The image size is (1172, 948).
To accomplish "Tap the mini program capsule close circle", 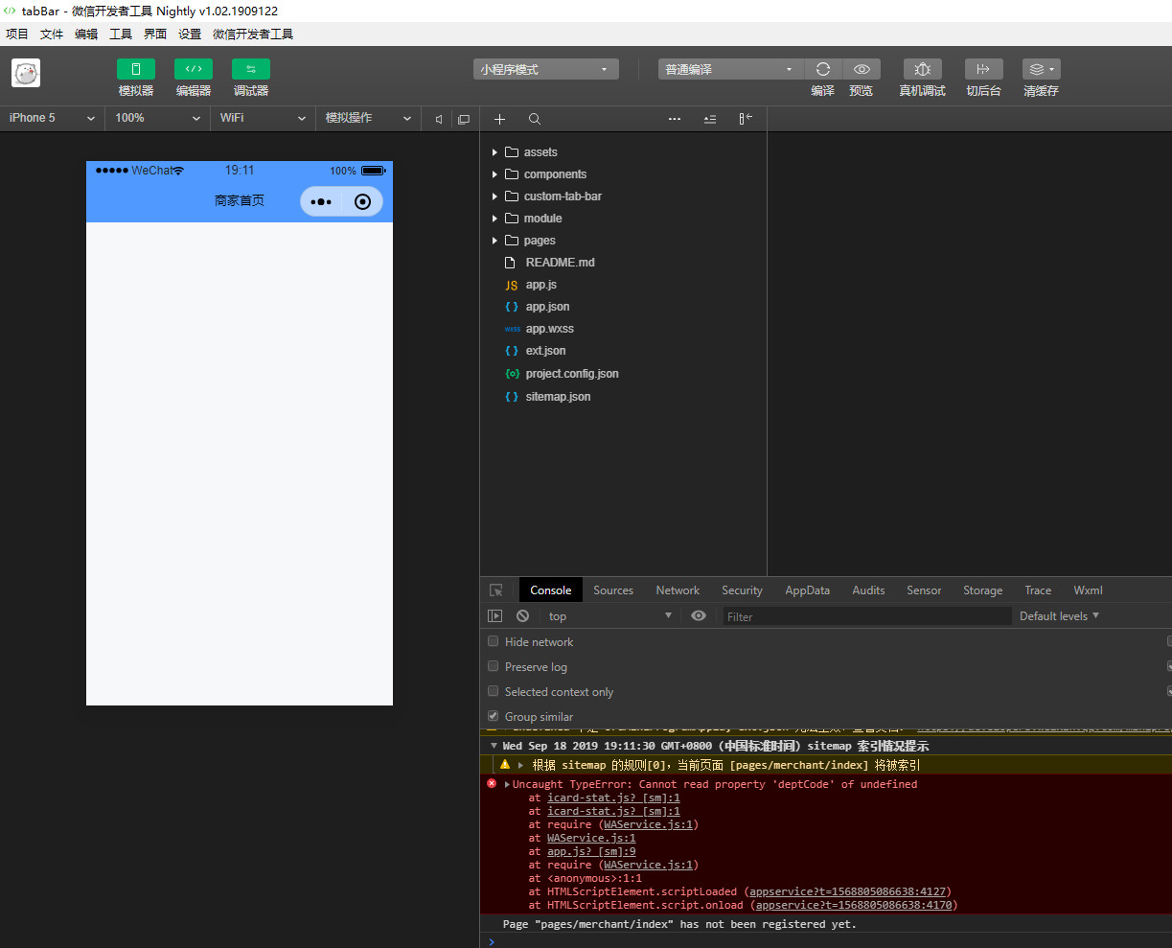I will pyautogui.click(x=362, y=201).
